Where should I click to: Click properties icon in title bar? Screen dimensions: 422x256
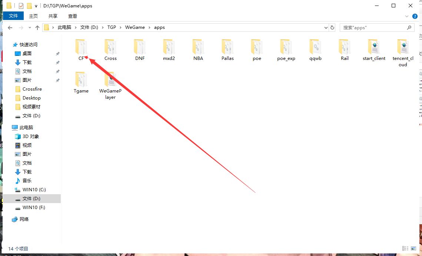21,6
